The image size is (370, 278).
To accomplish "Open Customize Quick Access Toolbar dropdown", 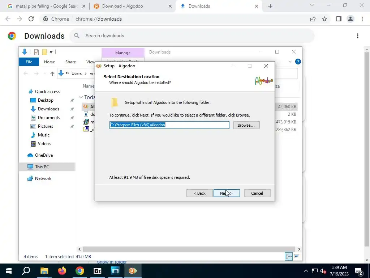I will coord(51,52).
